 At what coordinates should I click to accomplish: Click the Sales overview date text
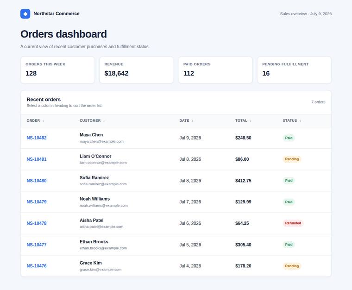point(306,14)
